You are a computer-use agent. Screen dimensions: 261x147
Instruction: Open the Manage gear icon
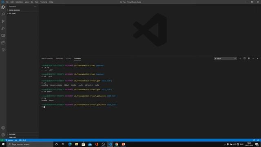click(3, 135)
